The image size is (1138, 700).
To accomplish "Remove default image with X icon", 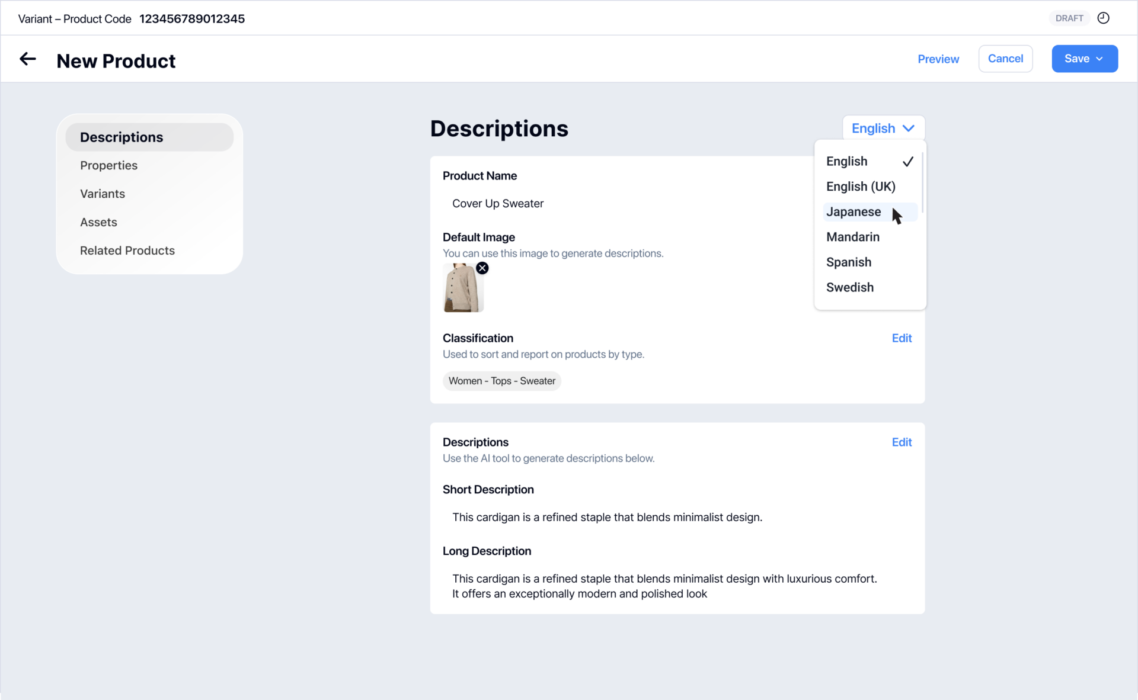I will click(x=482, y=268).
